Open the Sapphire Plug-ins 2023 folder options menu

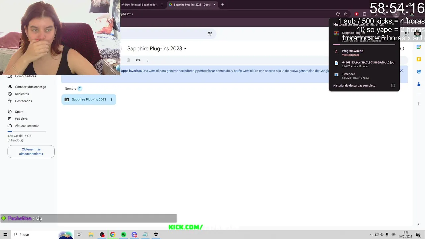click(x=112, y=99)
